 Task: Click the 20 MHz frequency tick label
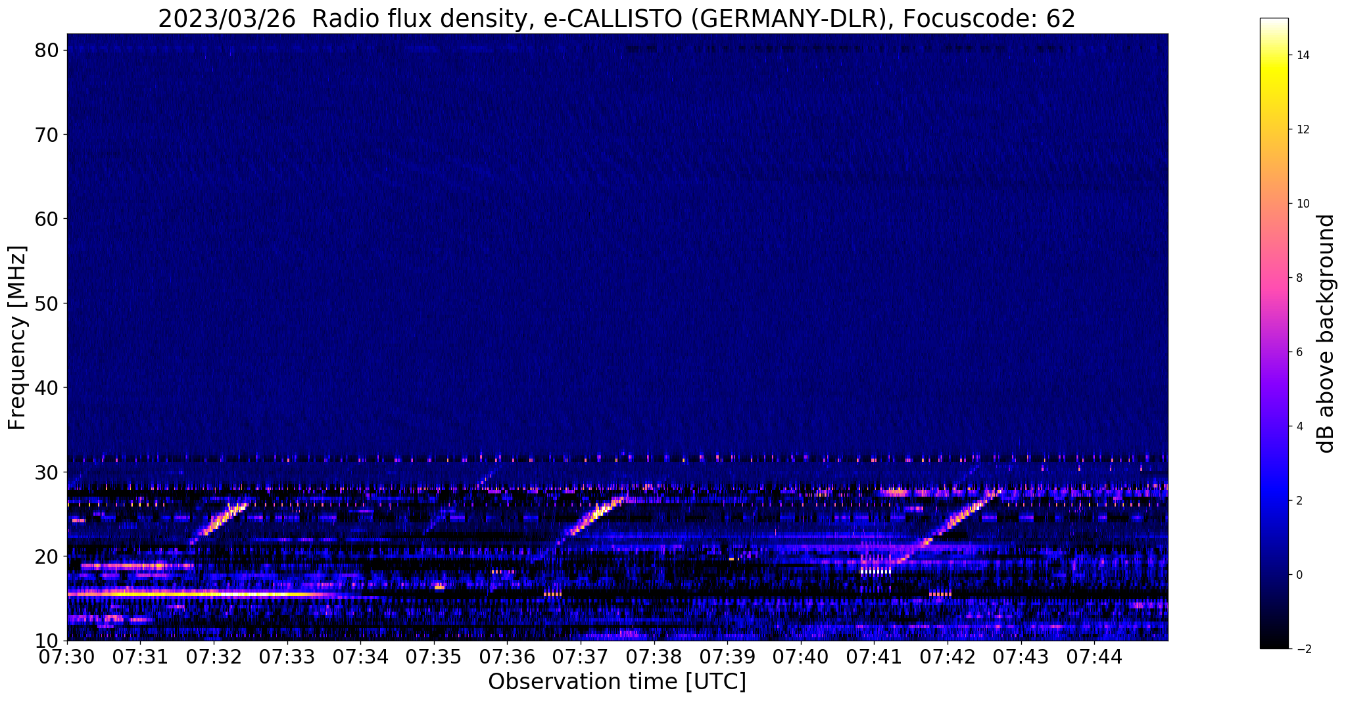tap(47, 556)
